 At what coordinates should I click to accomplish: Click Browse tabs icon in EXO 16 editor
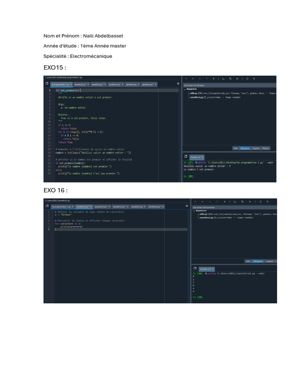47,206
